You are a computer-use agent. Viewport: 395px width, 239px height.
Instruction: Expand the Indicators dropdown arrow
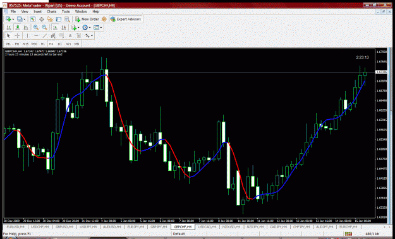78,28
